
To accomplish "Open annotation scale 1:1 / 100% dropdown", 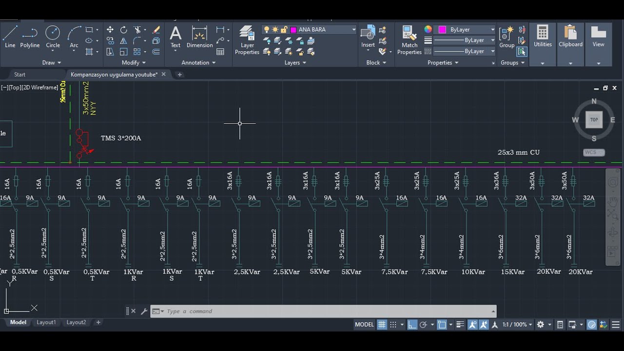I will tap(517, 325).
